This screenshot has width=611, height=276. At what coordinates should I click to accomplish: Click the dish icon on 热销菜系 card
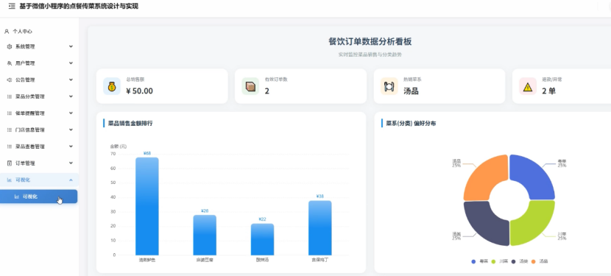click(x=389, y=86)
